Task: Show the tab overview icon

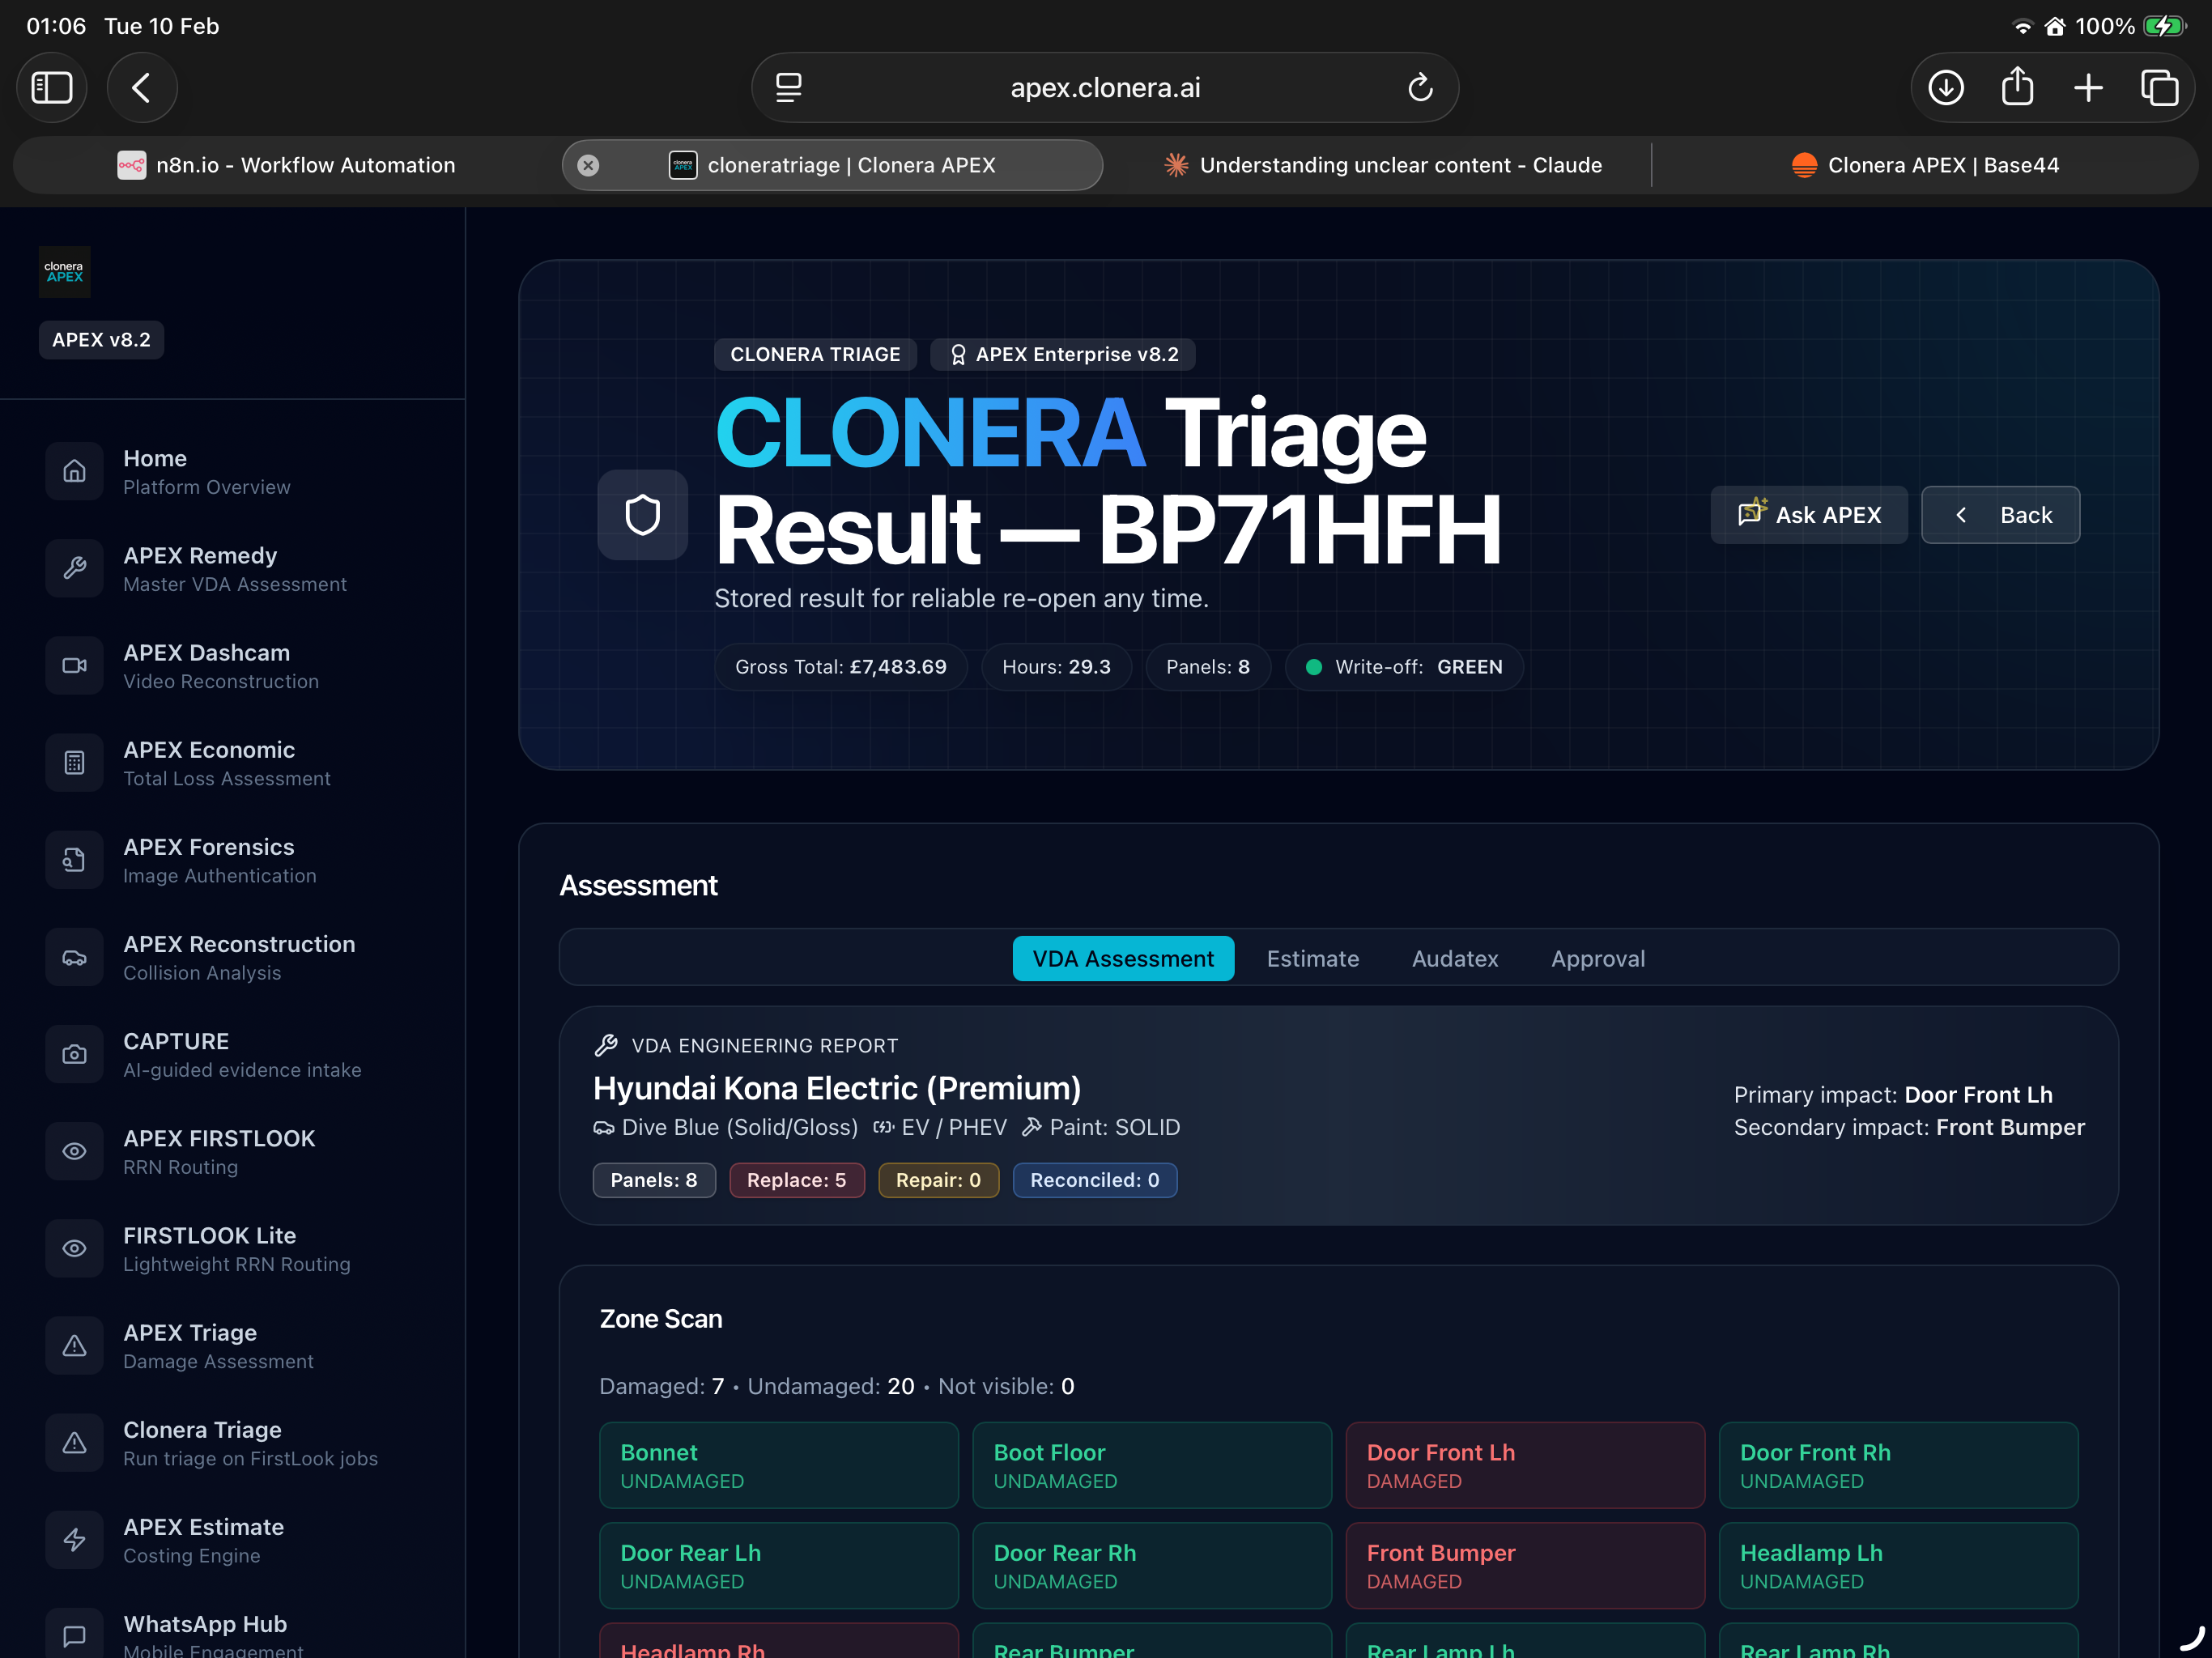Action: click(x=2160, y=88)
